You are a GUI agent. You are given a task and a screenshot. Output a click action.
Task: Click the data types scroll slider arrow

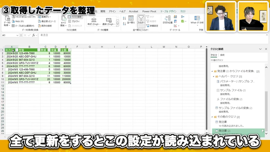click(x=117, y=21)
